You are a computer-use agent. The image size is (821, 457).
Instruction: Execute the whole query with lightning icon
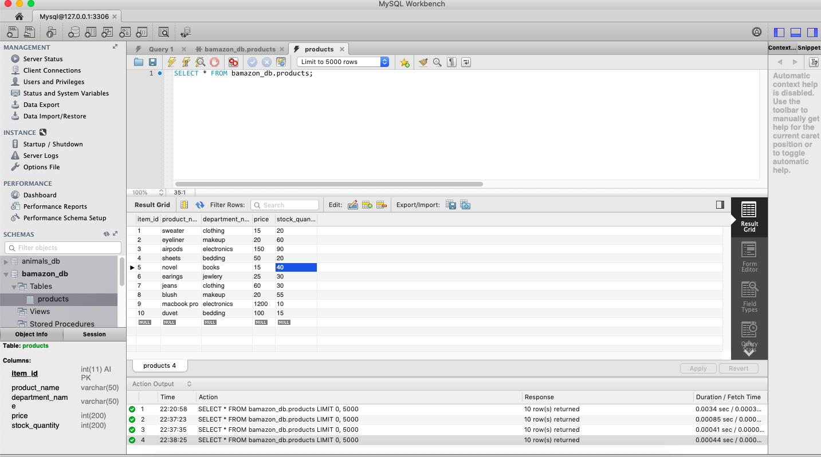click(x=172, y=62)
